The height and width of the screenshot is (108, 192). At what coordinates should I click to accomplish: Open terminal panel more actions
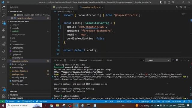[181, 60]
